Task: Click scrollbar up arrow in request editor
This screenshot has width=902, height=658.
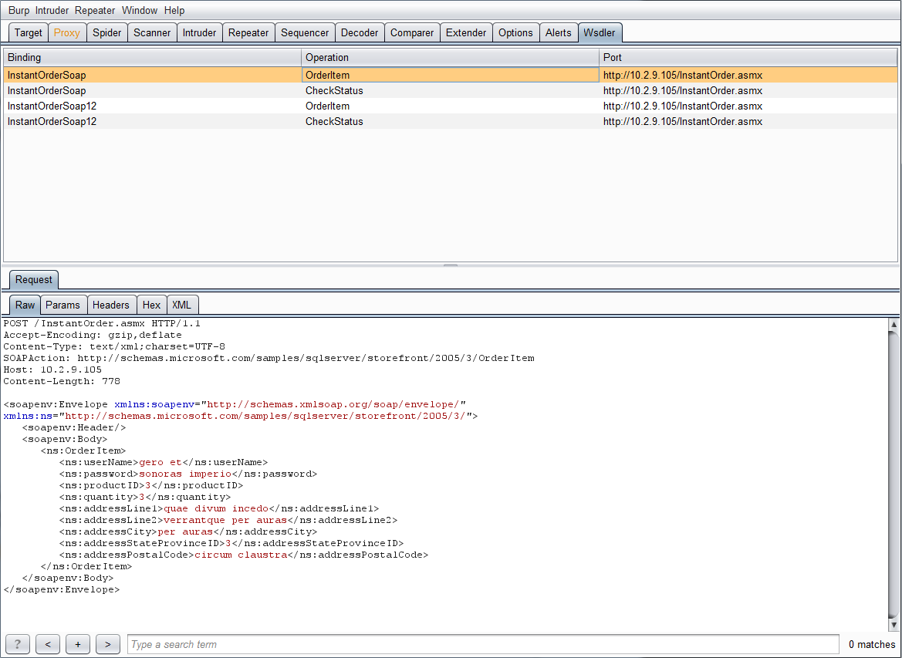Action: 894,325
